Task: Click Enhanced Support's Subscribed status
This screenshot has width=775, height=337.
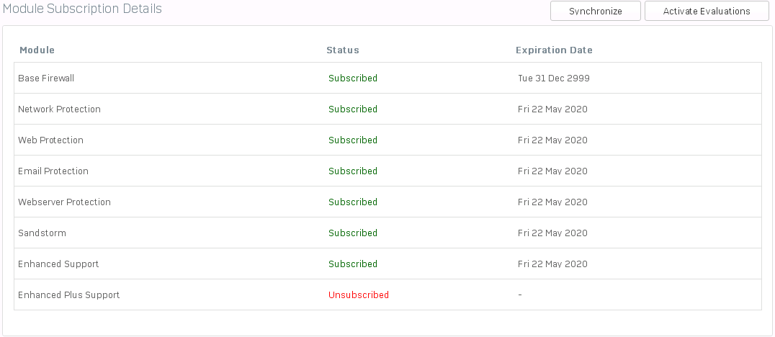Action: point(353,264)
